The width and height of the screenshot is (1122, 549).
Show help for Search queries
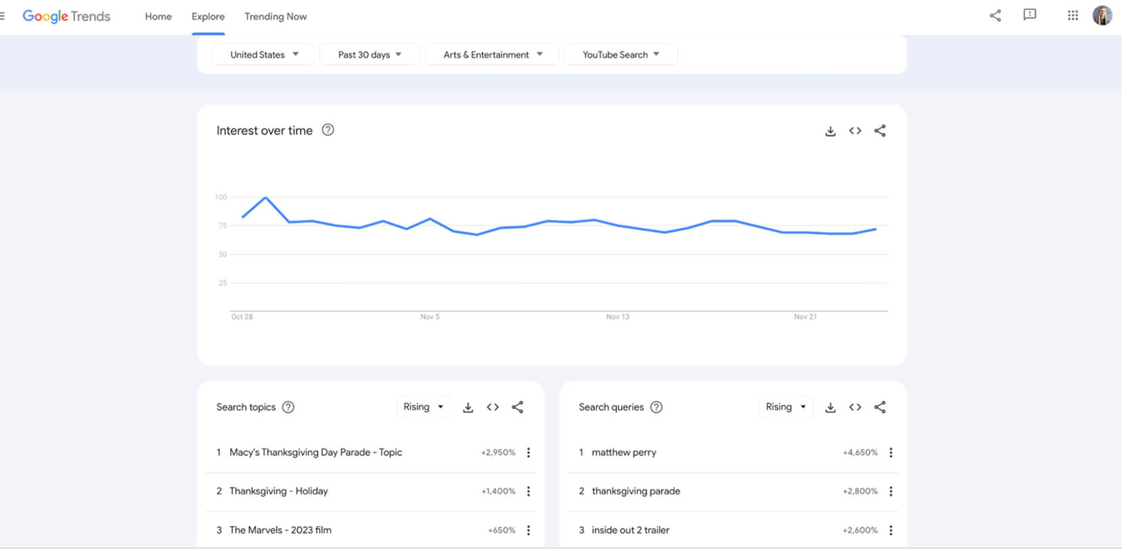(656, 407)
